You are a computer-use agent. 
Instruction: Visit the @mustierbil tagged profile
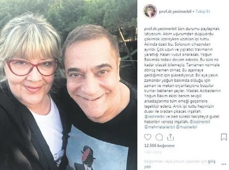[187, 127]
